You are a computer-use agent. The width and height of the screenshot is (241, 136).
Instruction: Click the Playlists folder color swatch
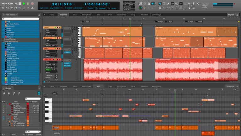tap(28, 121)
